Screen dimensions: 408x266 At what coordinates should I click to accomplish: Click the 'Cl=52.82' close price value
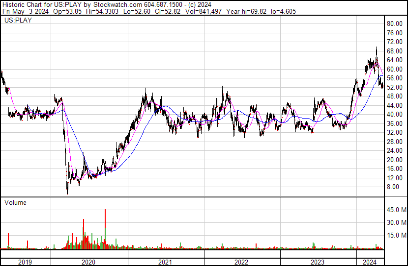point(168,11)
